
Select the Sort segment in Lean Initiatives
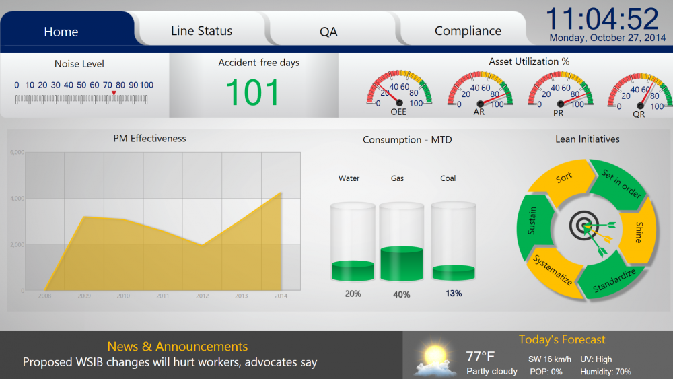pyautogui.click(x=561, y=179)
